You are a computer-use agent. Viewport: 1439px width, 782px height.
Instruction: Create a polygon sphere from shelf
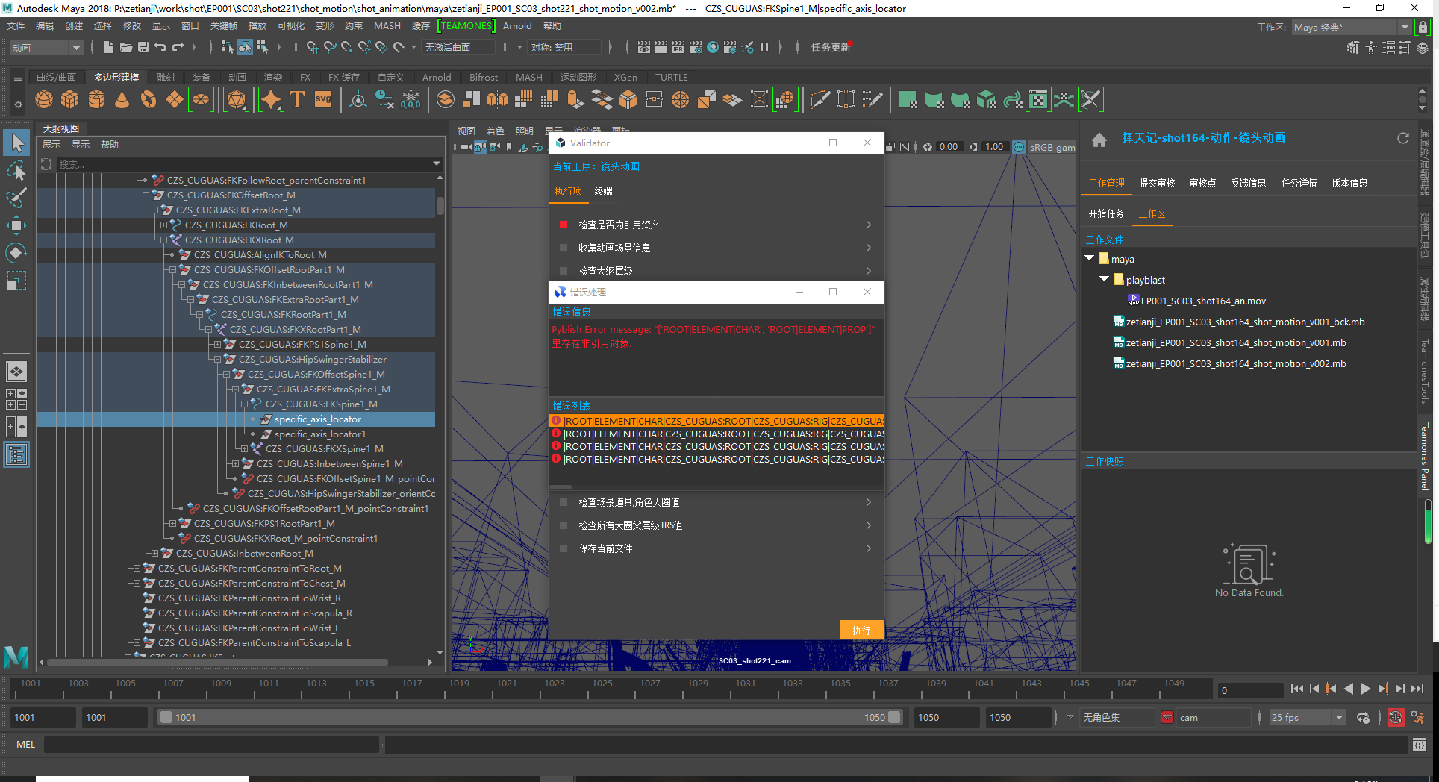point(44,99)
